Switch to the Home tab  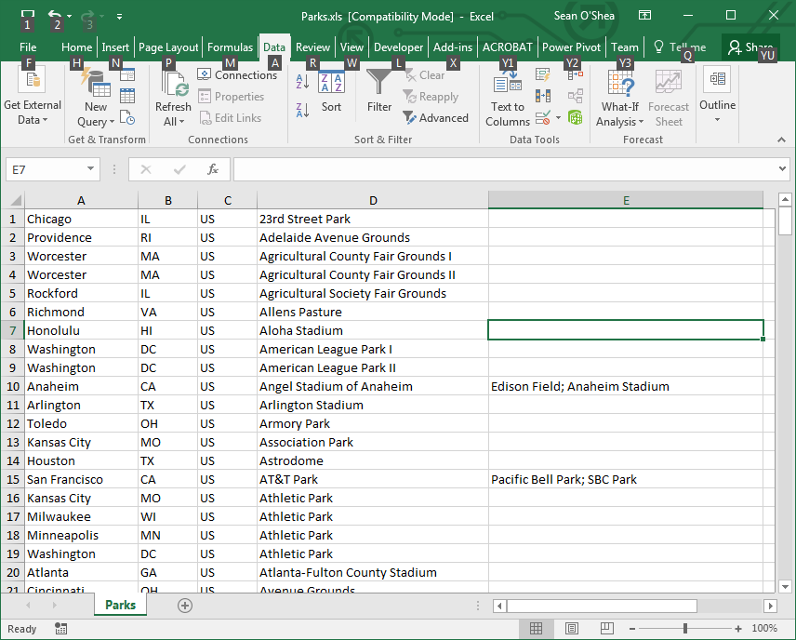click(76, 47)
